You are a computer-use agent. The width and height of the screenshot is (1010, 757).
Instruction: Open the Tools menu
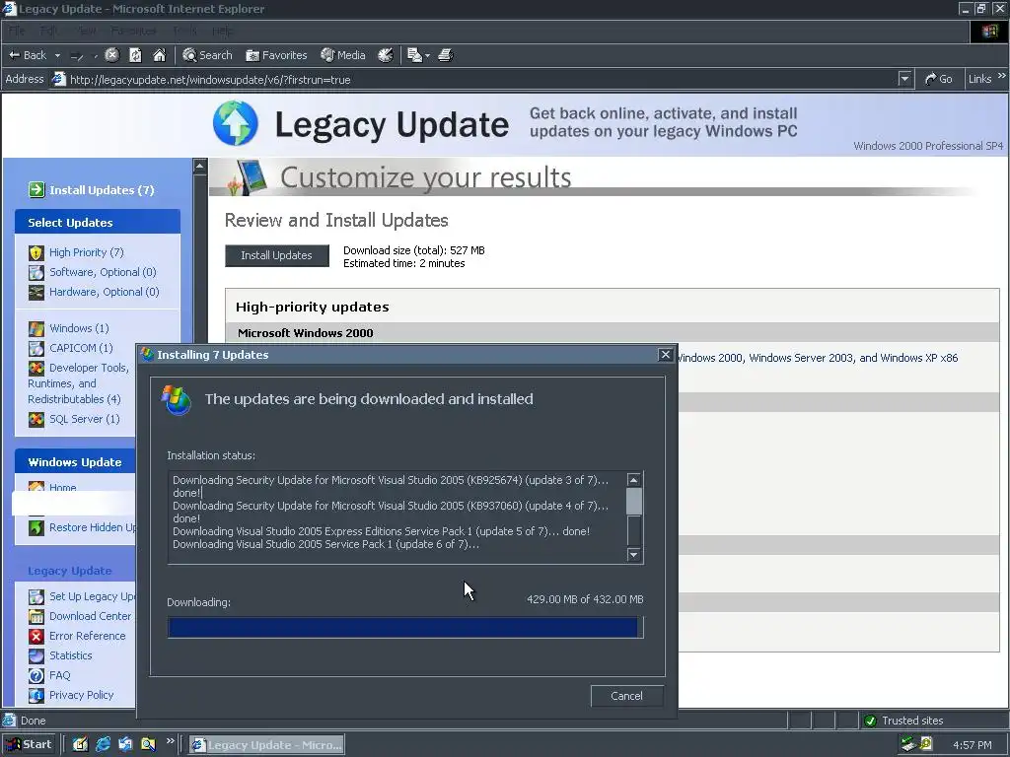[x=184, y=31]
